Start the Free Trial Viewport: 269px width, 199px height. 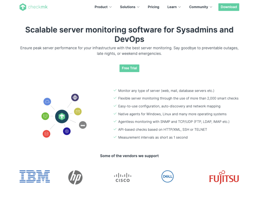pyautogui.click(x=129, y=68)
